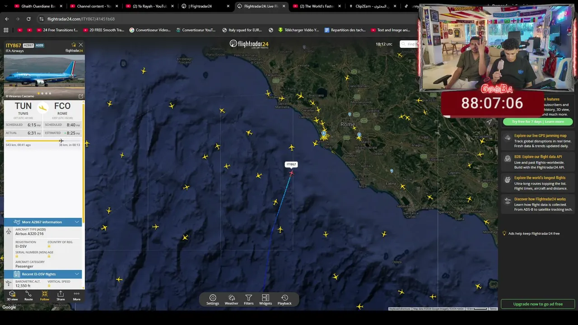Click the Try free for 7 days button

(537, 122)
